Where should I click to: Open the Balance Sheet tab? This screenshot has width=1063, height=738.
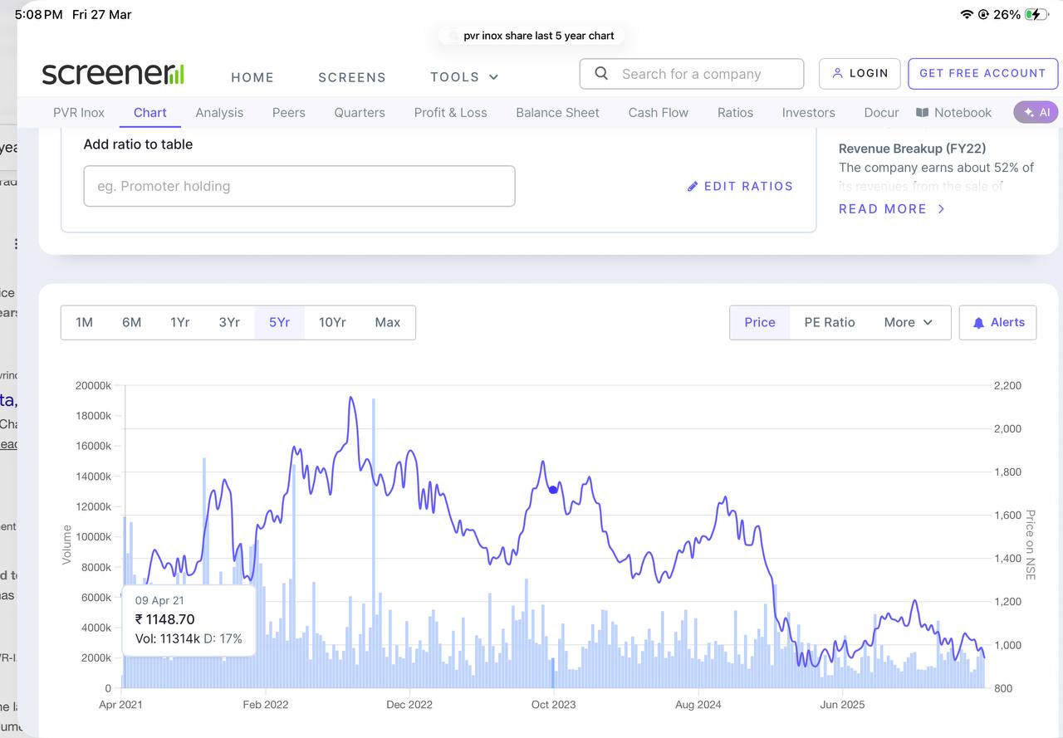point(557,113)
